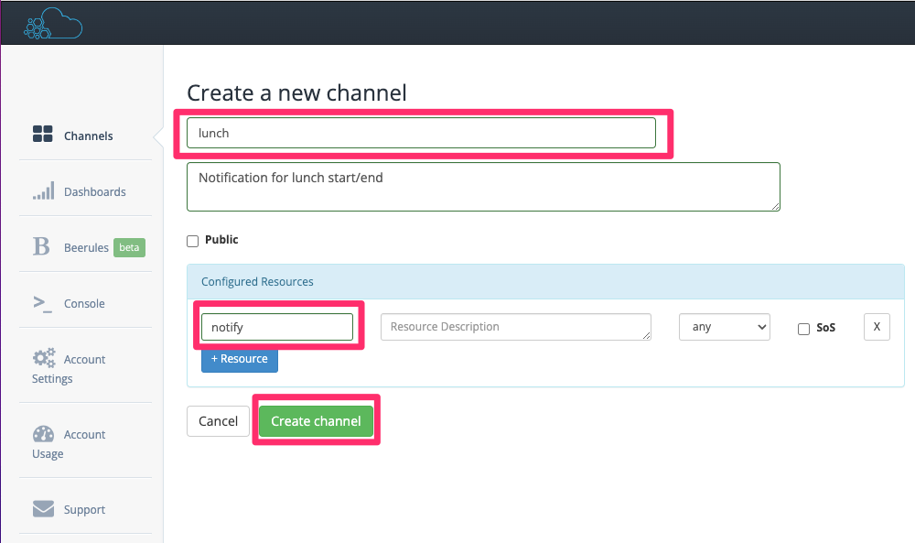Go to the Dashboards menu item
Image resolution: width=915 pixels, height=543 pixels.
coord(94,191)
